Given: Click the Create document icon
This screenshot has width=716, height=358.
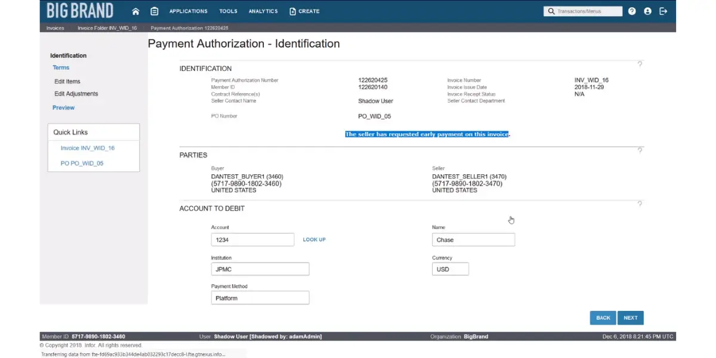Looking at the screenshot, I should pyautogui.click(x=292, y=11).
